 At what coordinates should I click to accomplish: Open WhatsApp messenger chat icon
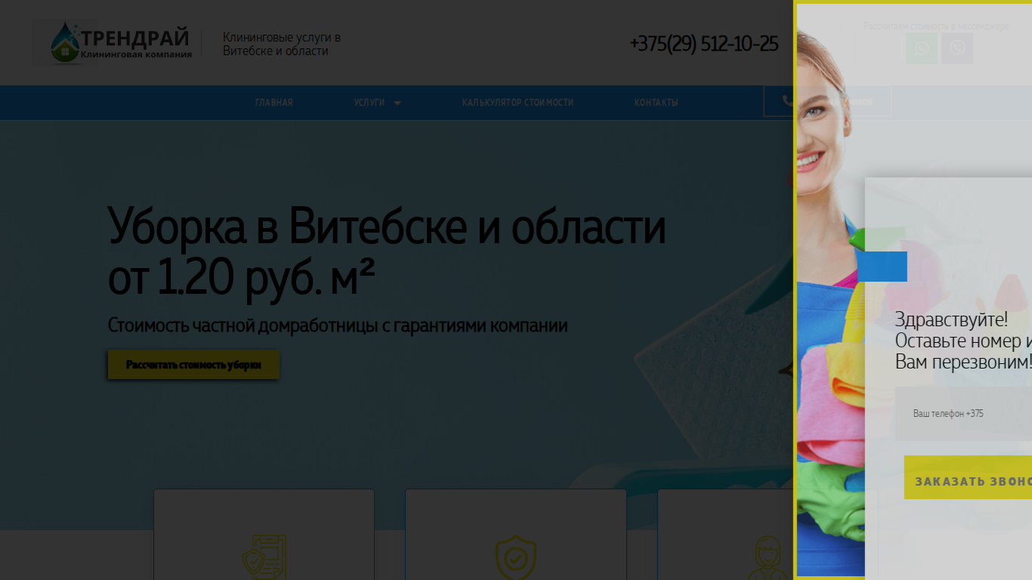tap(922, 48)
